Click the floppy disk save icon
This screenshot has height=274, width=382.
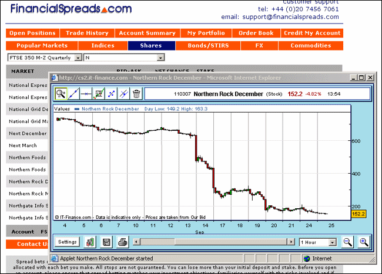106,242
